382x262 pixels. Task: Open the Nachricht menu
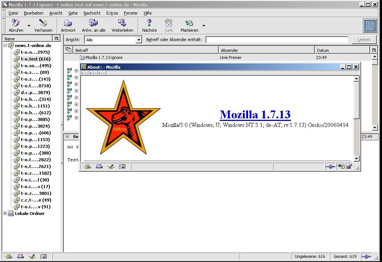click(92, 13)
